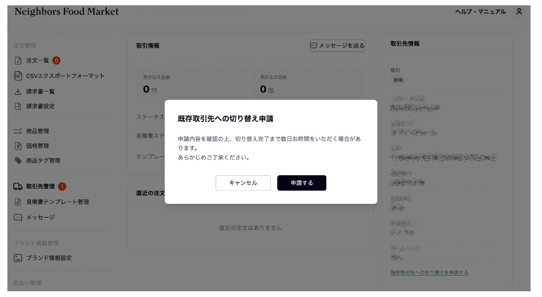Dismiss dialog with キャンセル button
This screenshot has width=542, height=297.
[x=243, y=183]
